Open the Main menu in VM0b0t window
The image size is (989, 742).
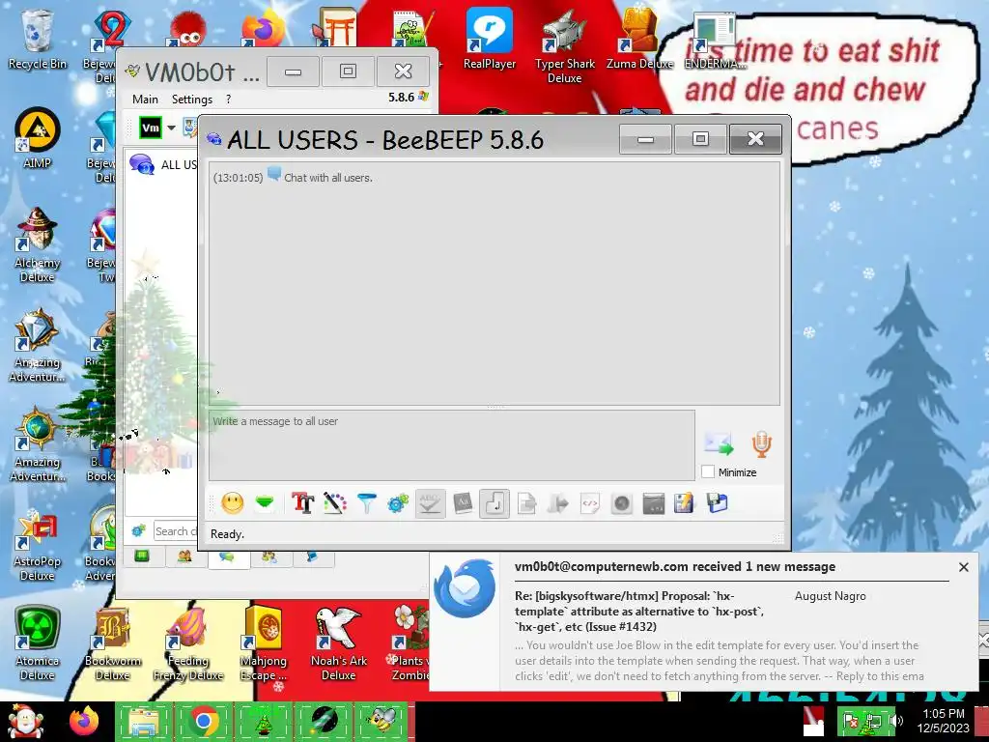(x=145, y=100)
